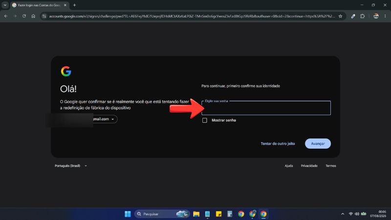Open the Chrome profile avatar
This screenshot has height=220, width=391.
point(376,16)
